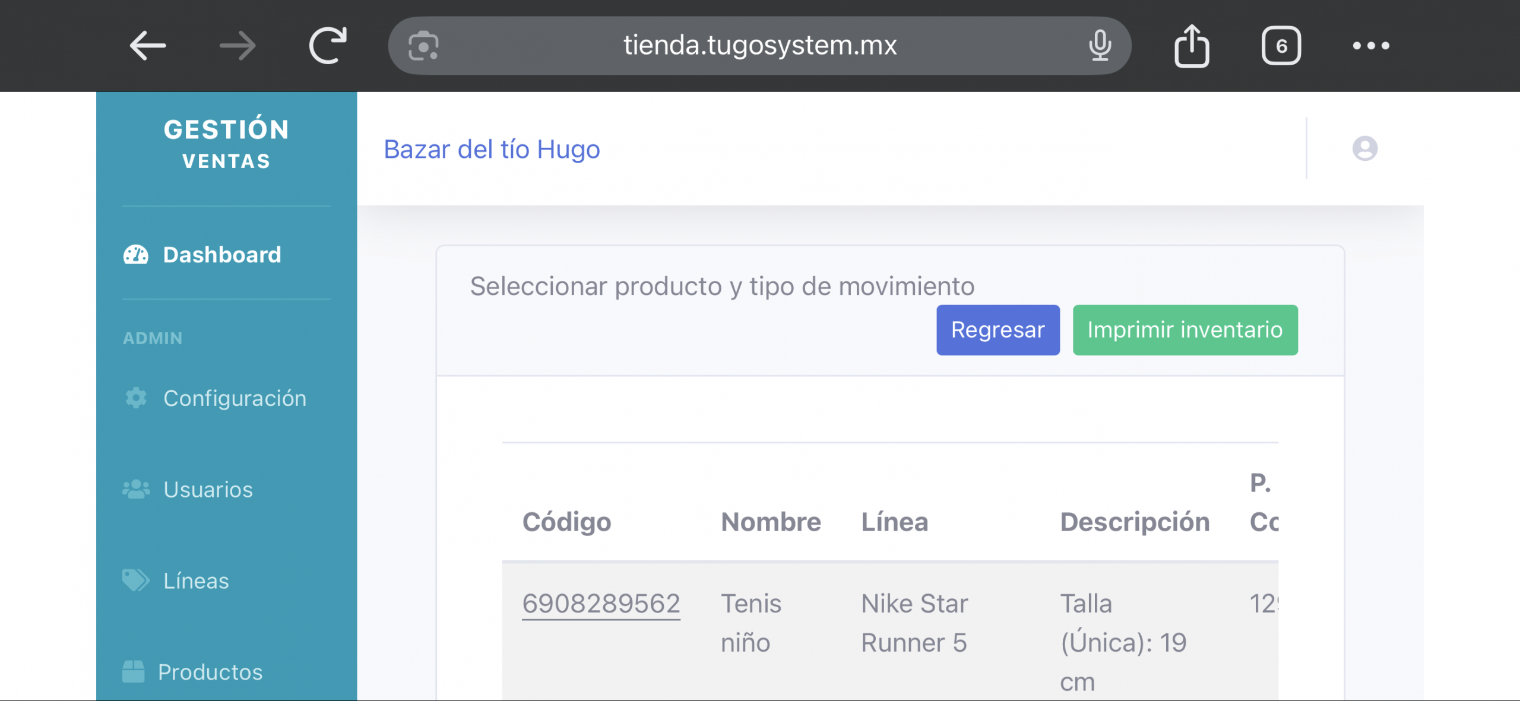Open the camera search lens icon

click(x=423, y=46)
